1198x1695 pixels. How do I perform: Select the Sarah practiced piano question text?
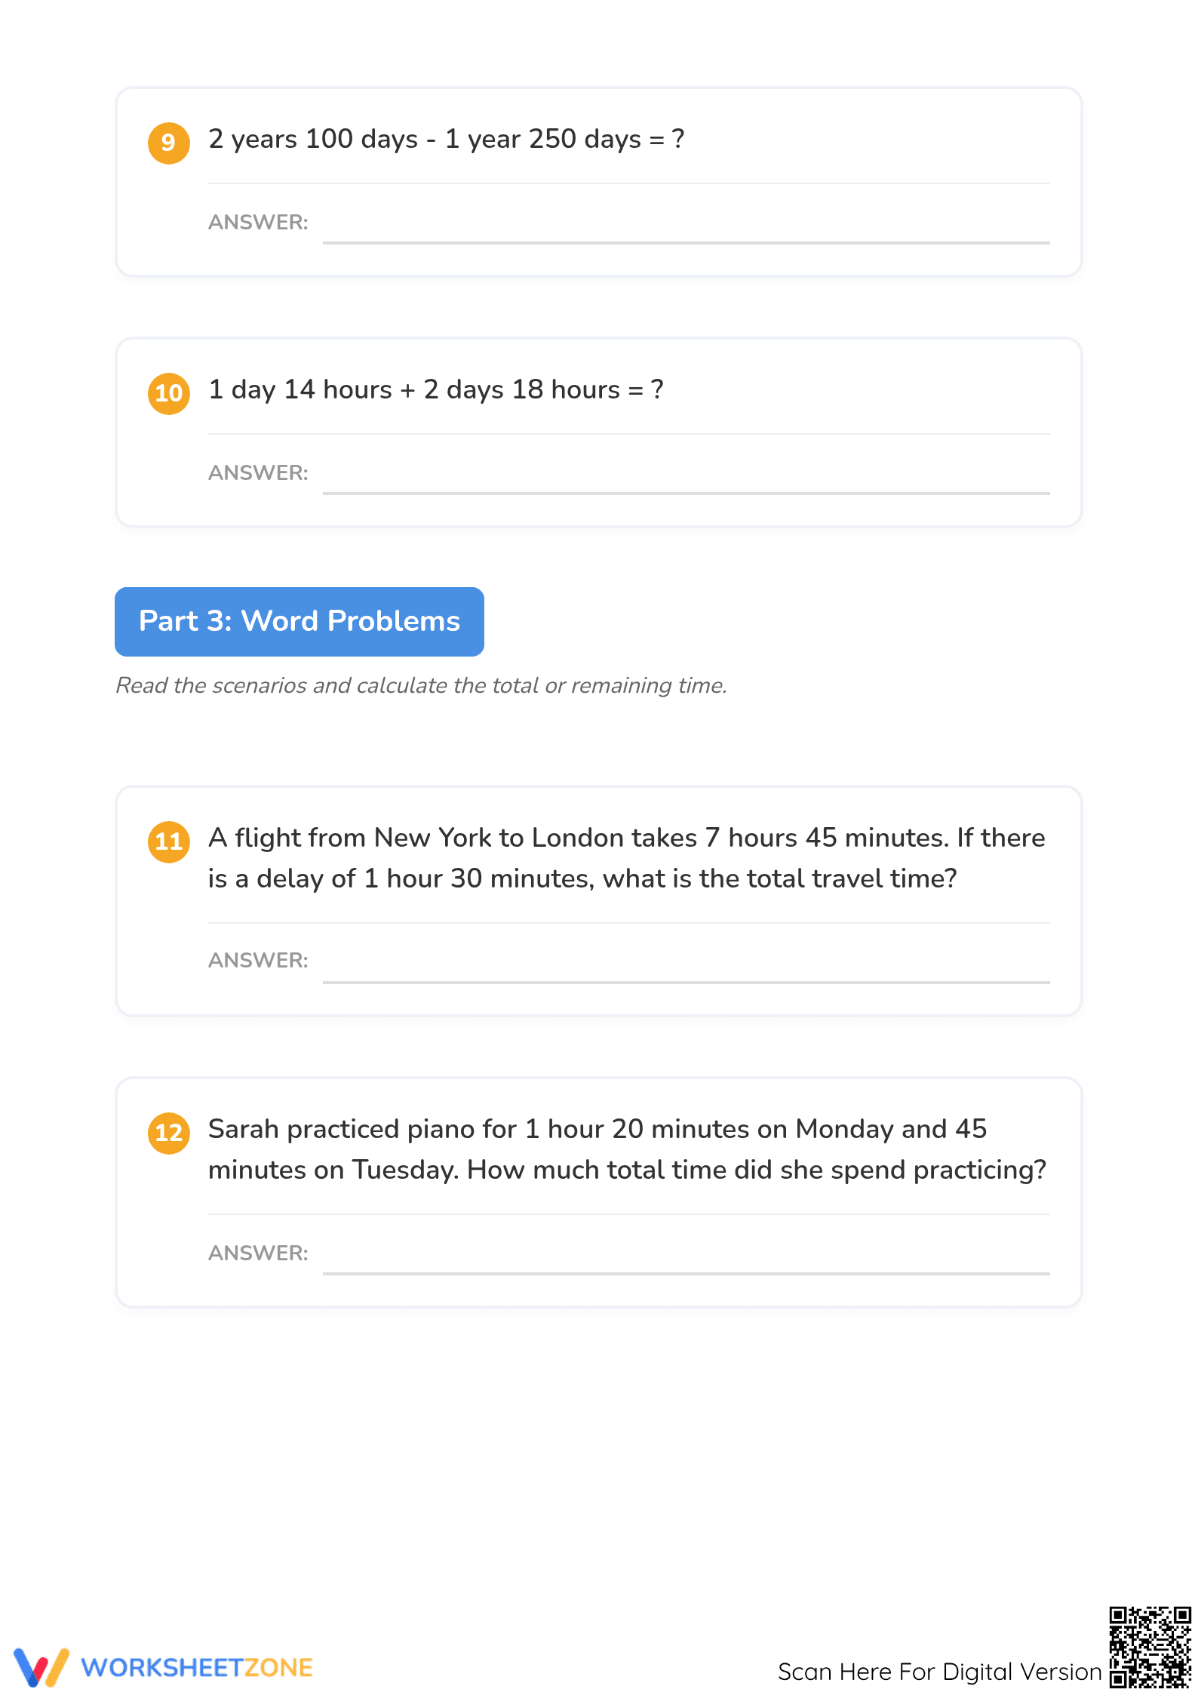[628, 1149]
